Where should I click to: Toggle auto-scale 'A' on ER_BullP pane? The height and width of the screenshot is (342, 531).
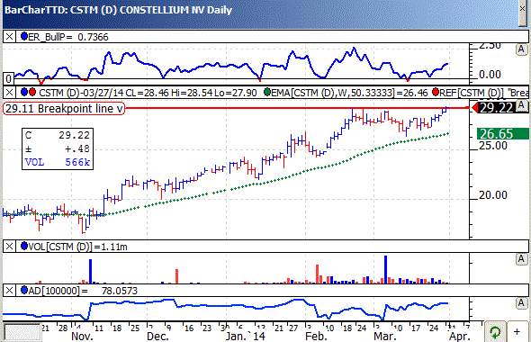pos(521,49)
